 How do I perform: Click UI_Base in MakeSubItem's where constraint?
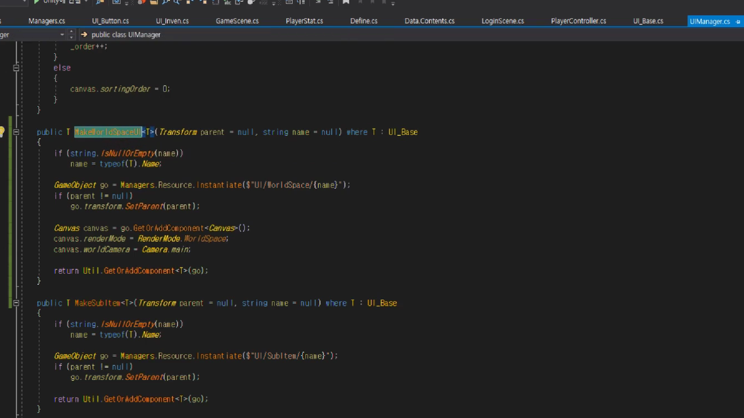click(x=382, y=303)
